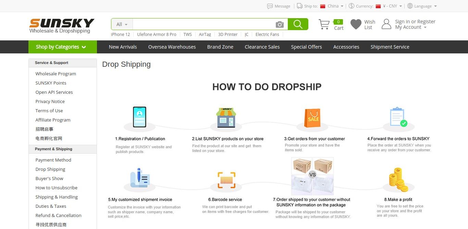Image resolution: width=468 pixels, height=229 pixels.
Task: Click the gold coins profit icon
Action: (x=398, y=180)
